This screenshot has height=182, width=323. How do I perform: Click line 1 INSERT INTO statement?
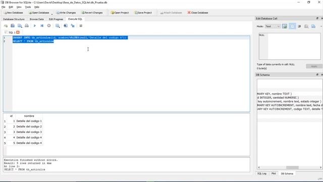point(70,37)
